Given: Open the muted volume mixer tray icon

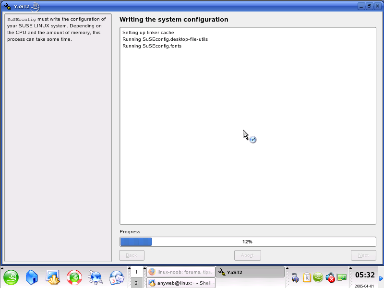Looking at the screenshot, I should click(330, 277).
